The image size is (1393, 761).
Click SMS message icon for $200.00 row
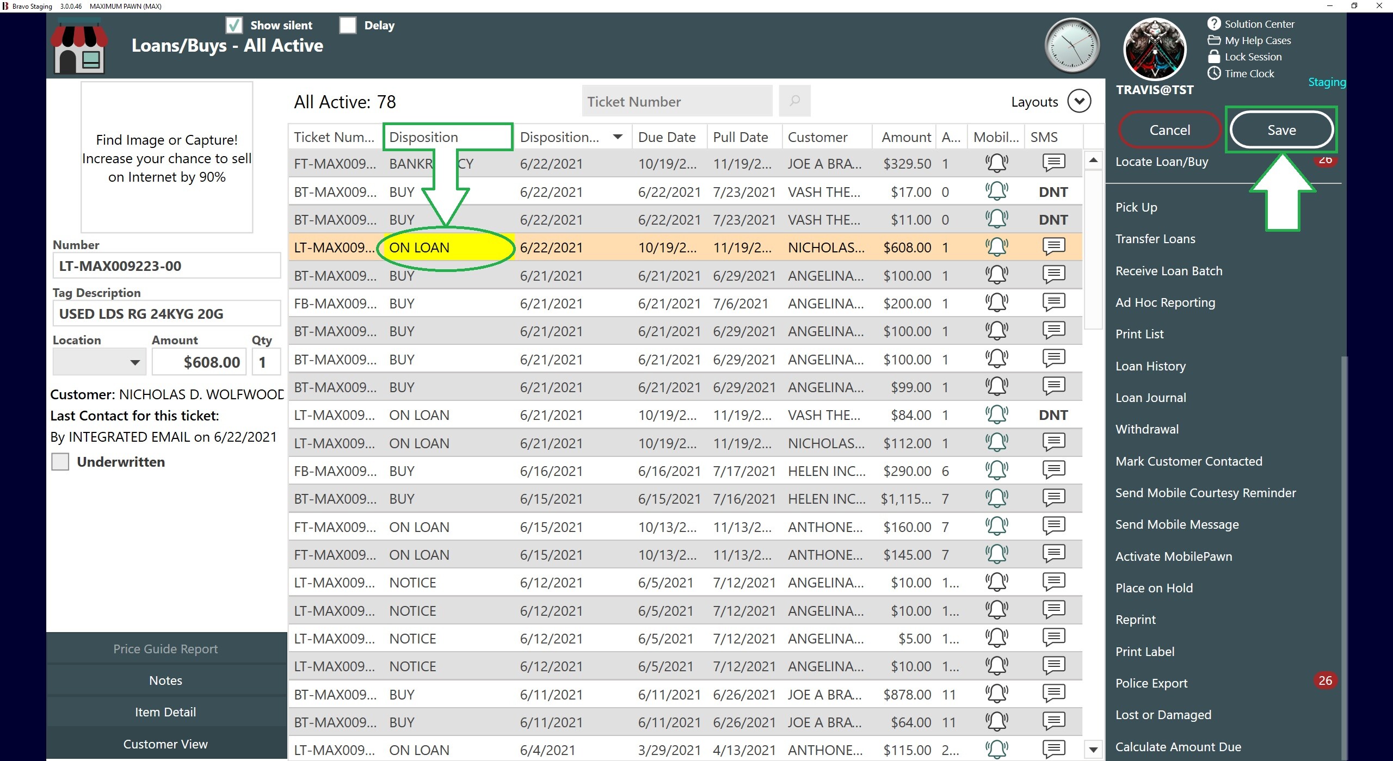(x=1053, y=302)
